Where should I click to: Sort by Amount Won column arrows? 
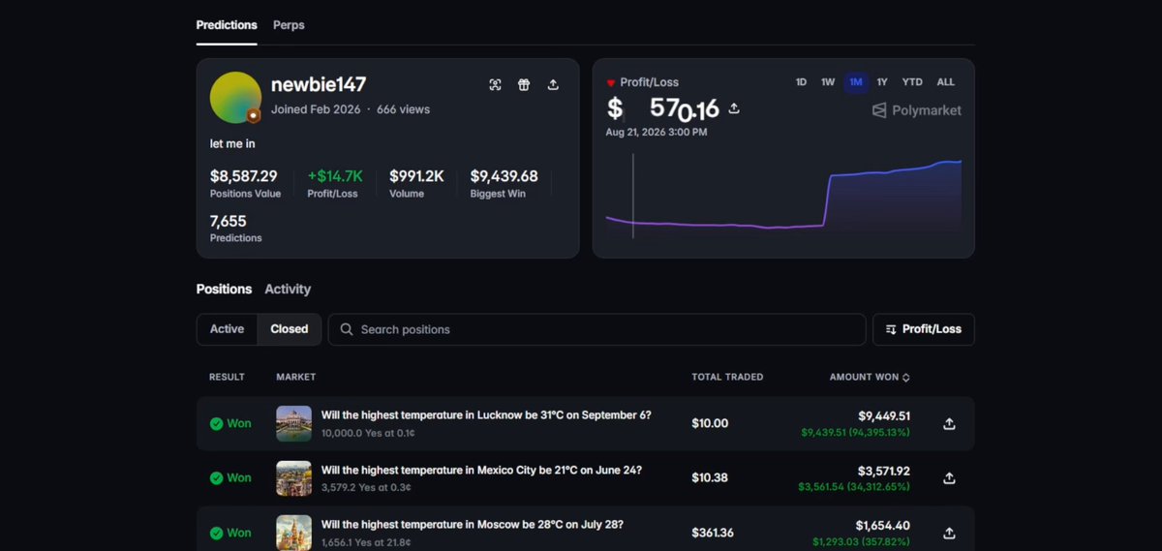click(x=906, y=378)
